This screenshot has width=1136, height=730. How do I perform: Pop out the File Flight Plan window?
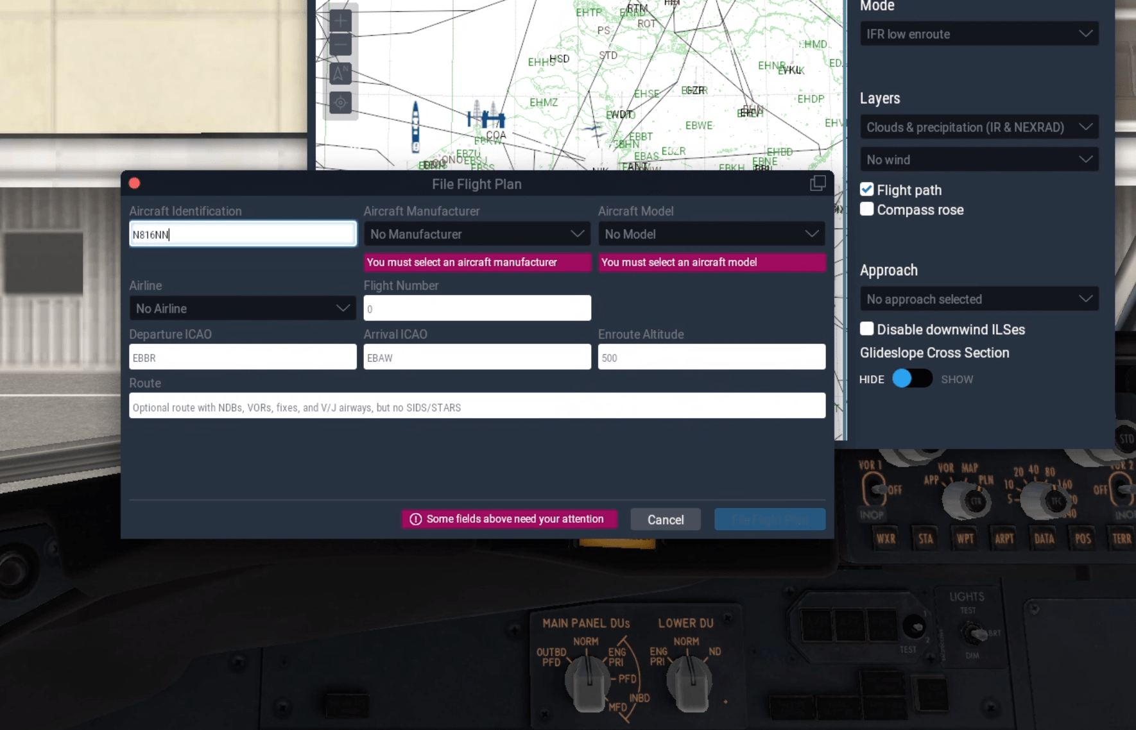tap(818, 183)
